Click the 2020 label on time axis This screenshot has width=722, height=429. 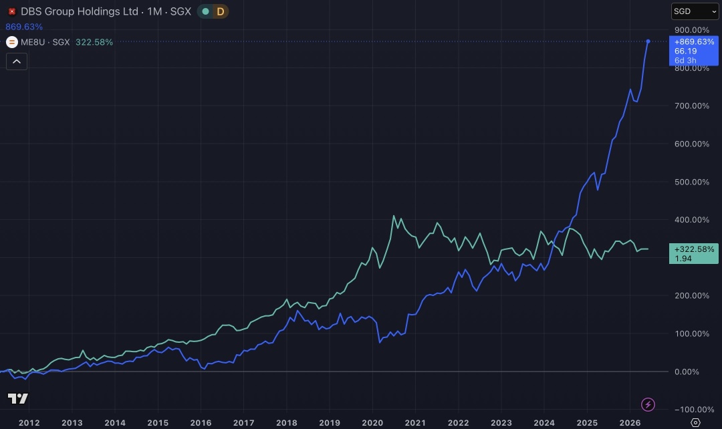372,422
